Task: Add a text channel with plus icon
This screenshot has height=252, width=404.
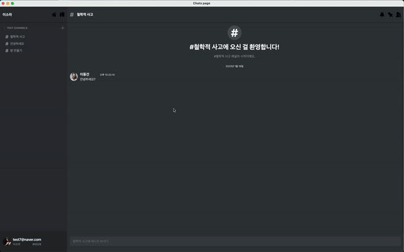Action: [63, 28]
